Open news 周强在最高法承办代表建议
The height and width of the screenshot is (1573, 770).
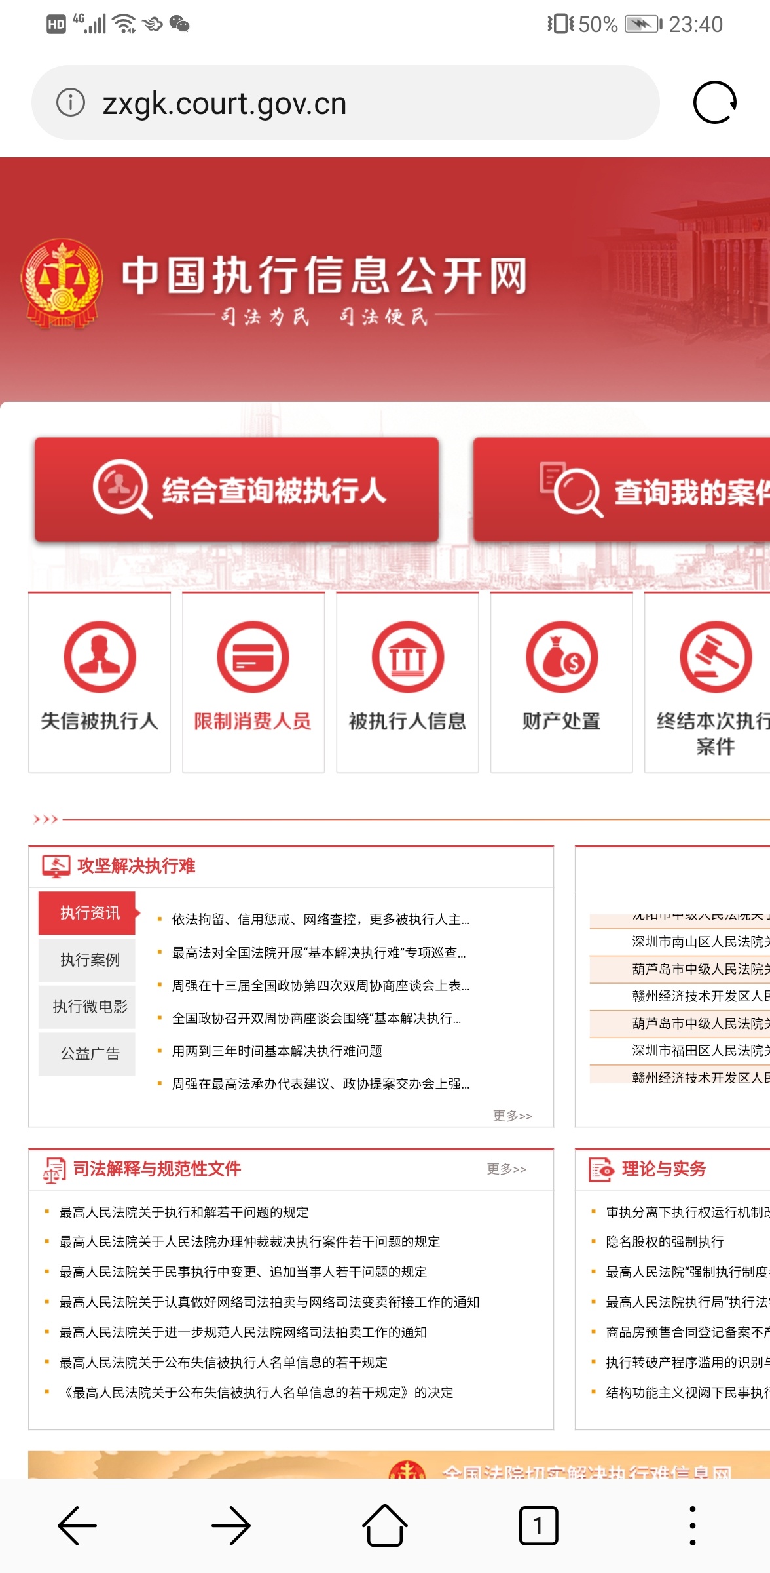(x=320, y=1083)
